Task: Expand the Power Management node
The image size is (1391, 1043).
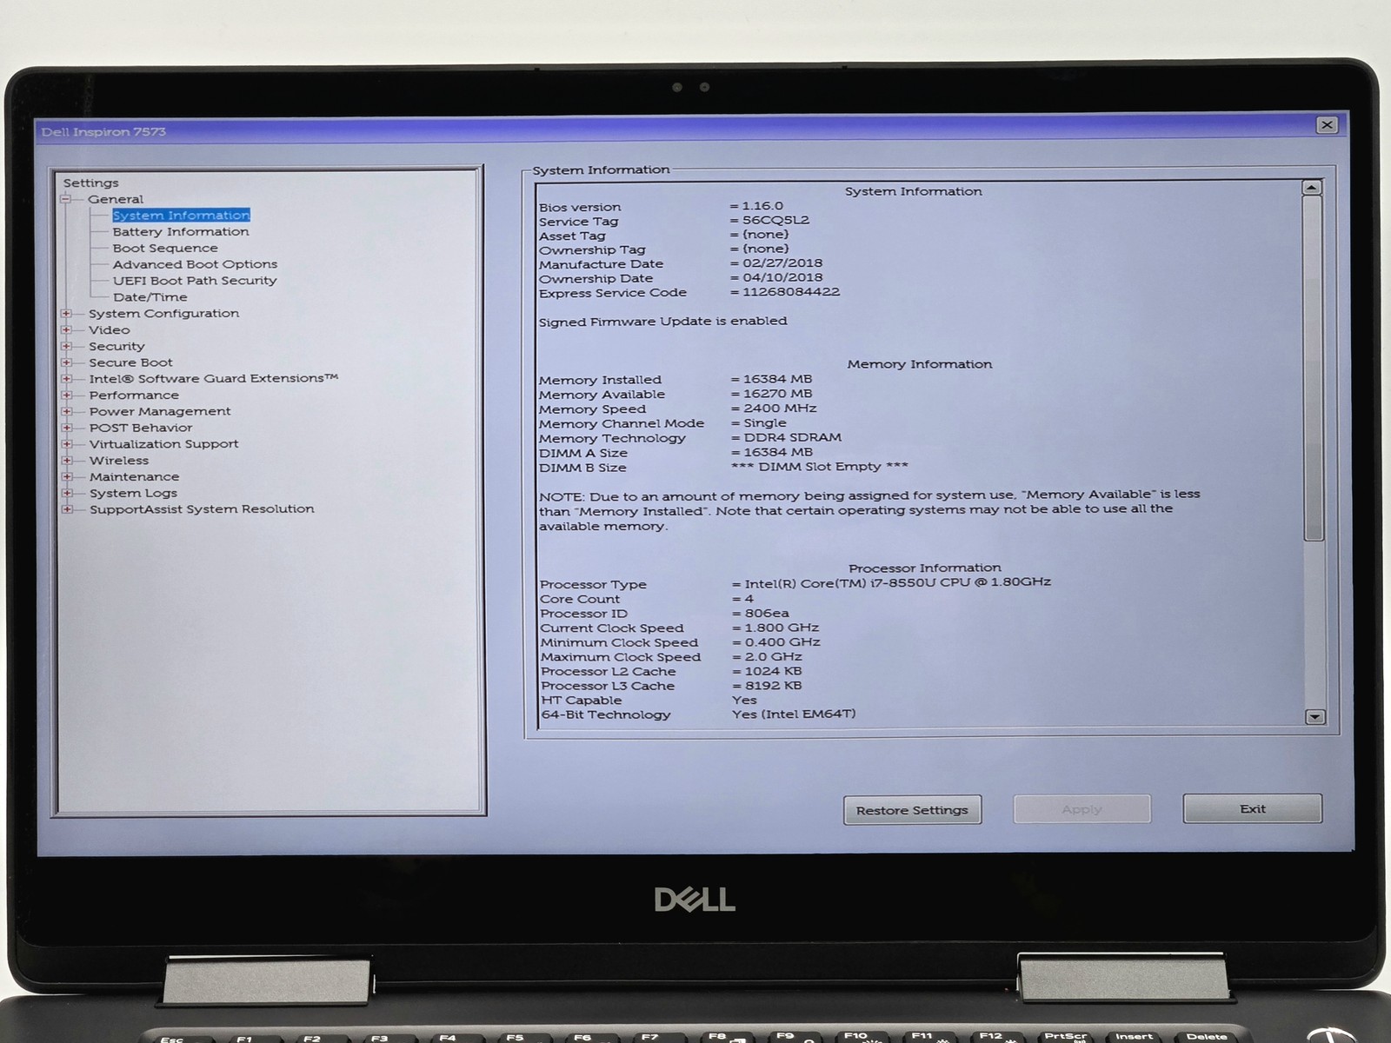Action: (x=66, y=411)
